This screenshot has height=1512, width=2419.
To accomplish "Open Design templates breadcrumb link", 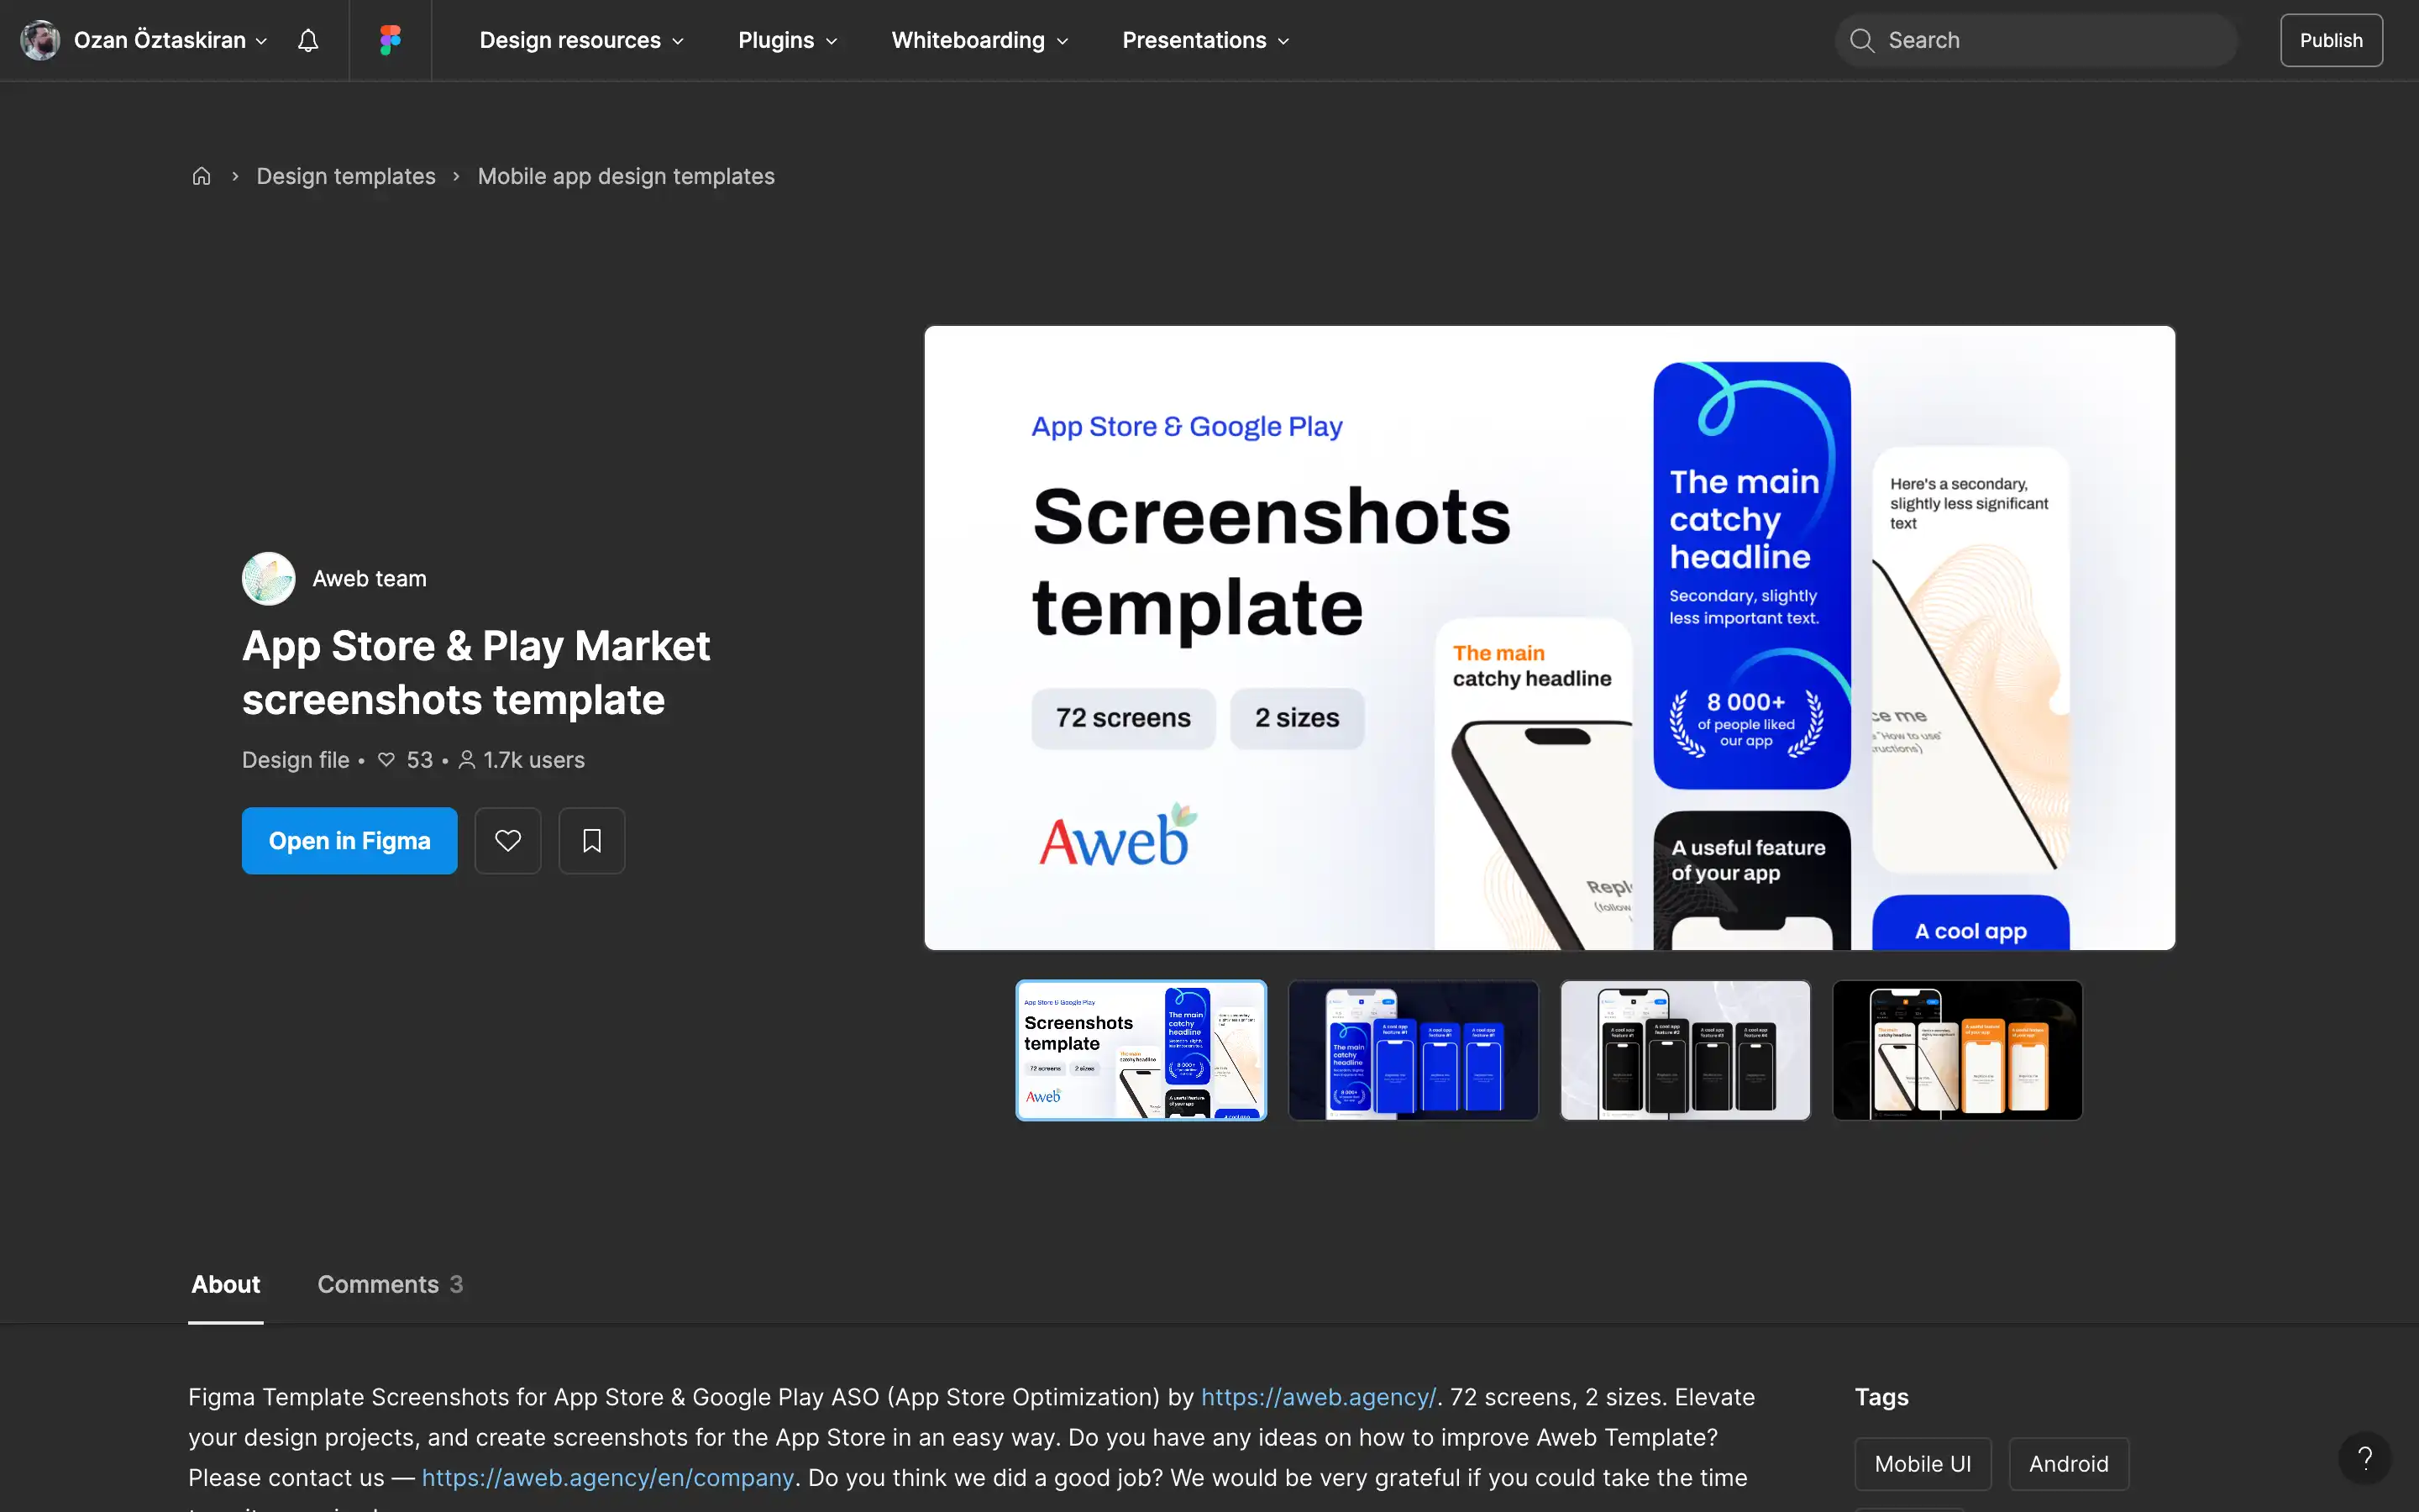I will click(346, 176).
